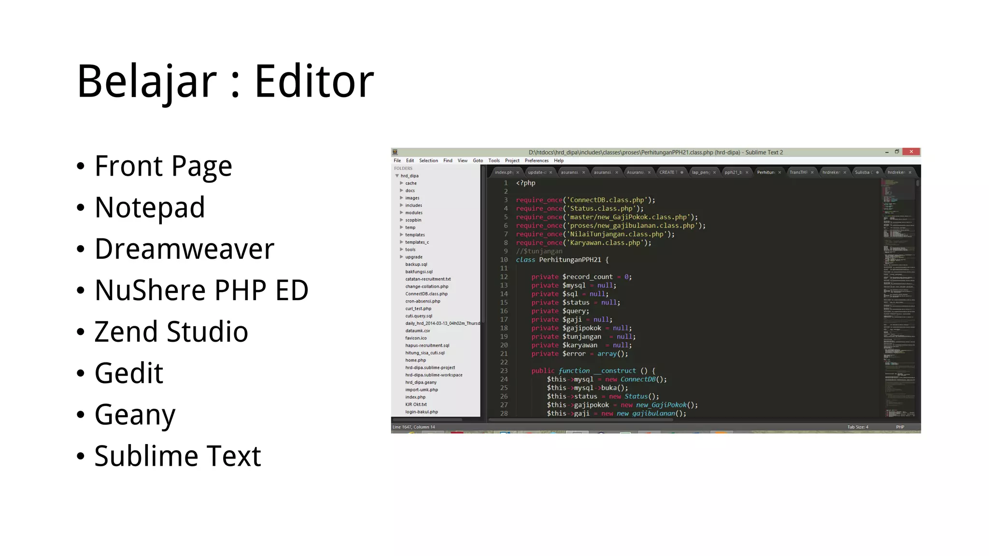Open the Find menu
Viewport: 989px width, 556px height.
(x=448, y=161)
